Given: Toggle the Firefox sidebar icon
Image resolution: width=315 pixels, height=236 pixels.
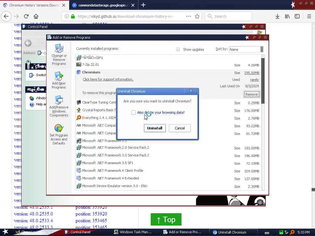Looking at the screenshot, I should pyautogui.click(x=297, y=16).
